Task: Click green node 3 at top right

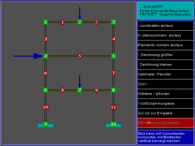Action: point(113,22)
